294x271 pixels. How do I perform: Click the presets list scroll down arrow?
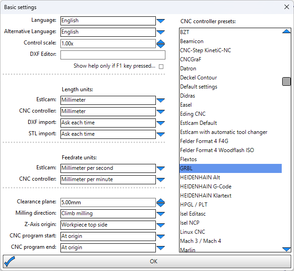pyautogui.click(x=286, y=249)
